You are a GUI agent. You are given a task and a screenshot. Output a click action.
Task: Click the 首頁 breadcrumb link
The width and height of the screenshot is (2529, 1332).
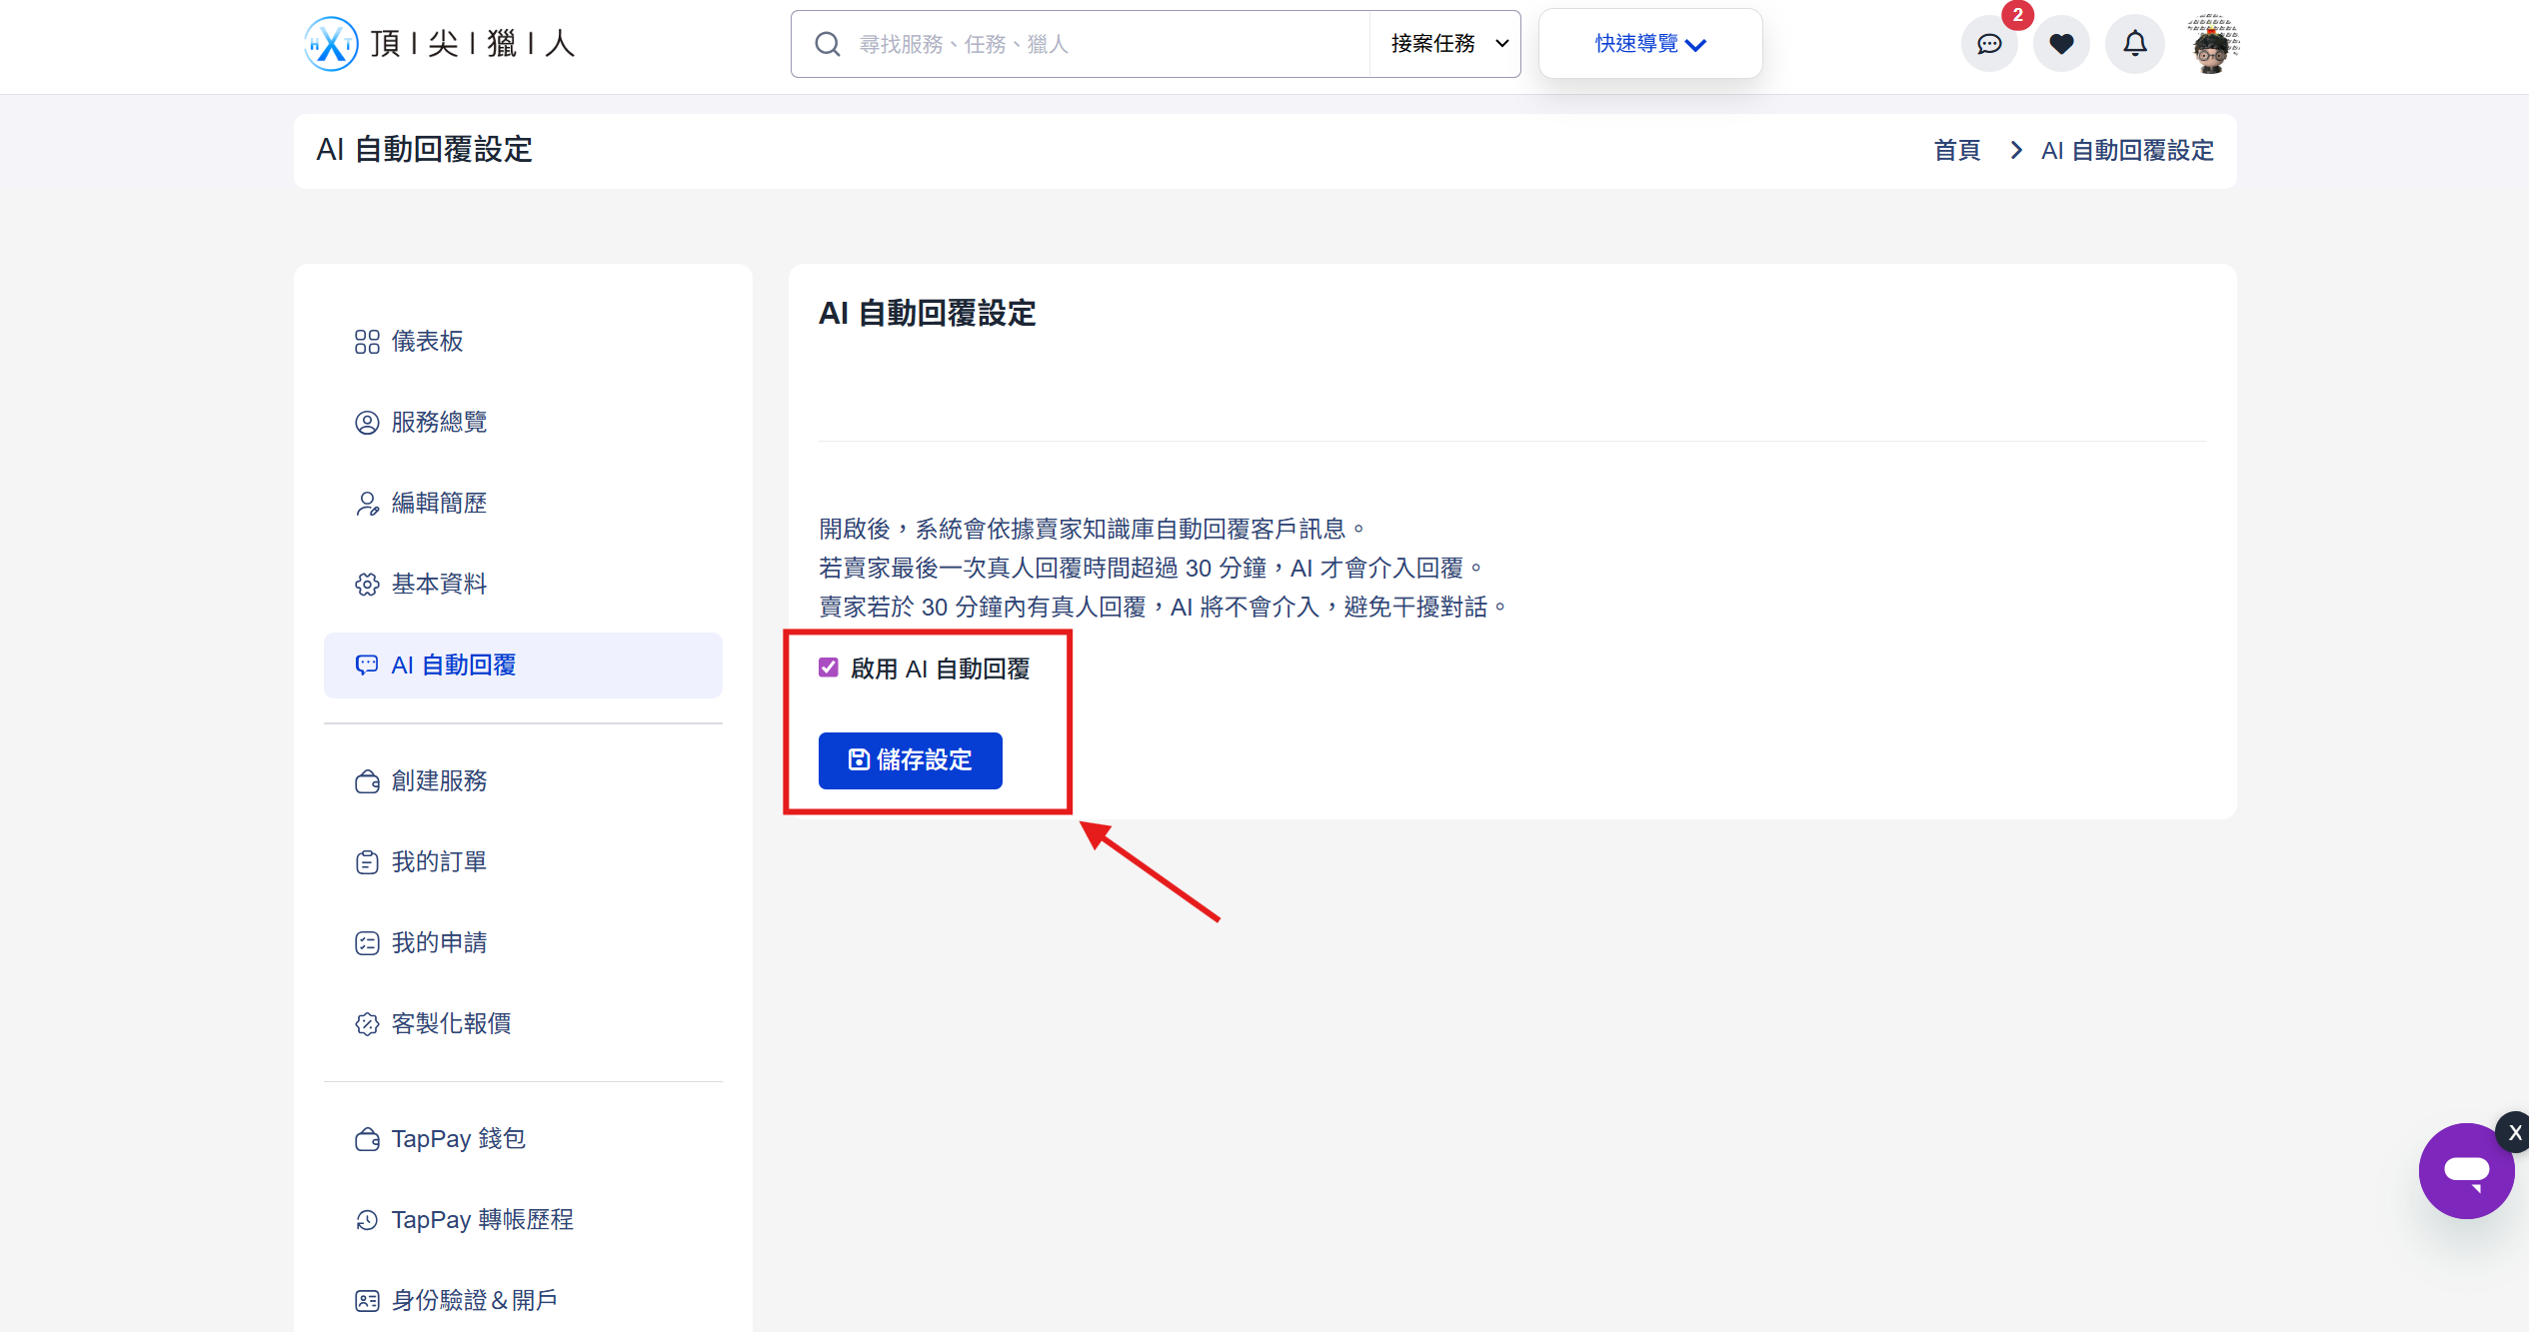(x=1956, y=151)
